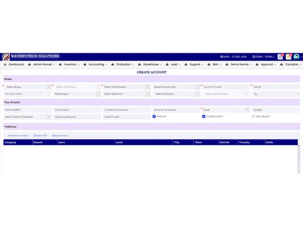
Task: Click the Demo Device menu icon
Action: tap(227, 64)
